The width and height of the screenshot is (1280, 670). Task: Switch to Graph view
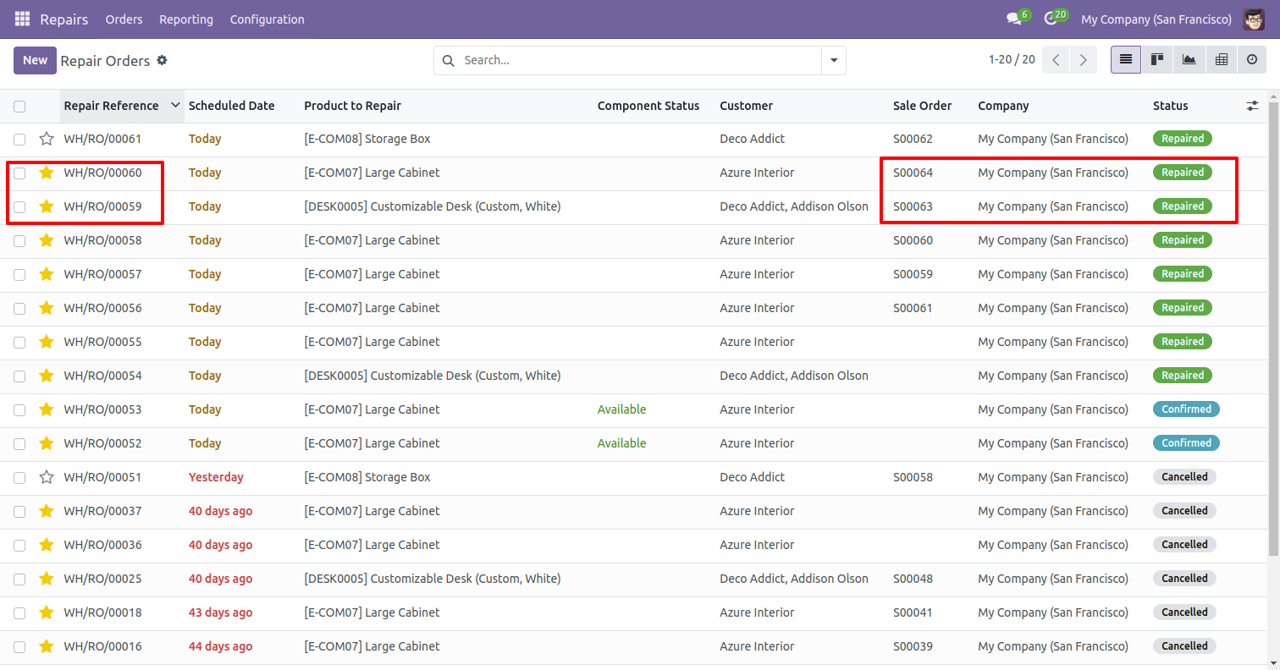pyautogui.click(x=1189, y=60)
